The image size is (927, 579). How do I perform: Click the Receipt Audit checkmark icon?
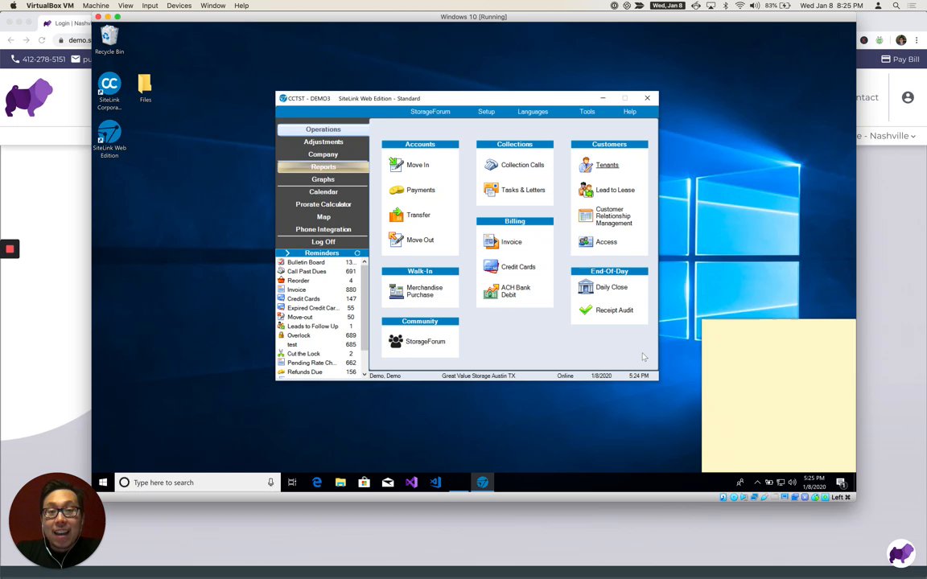tap(585, 310)
